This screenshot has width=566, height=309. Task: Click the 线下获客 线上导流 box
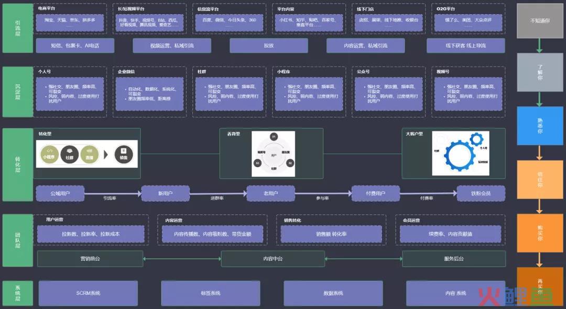(x=466, y=46)
